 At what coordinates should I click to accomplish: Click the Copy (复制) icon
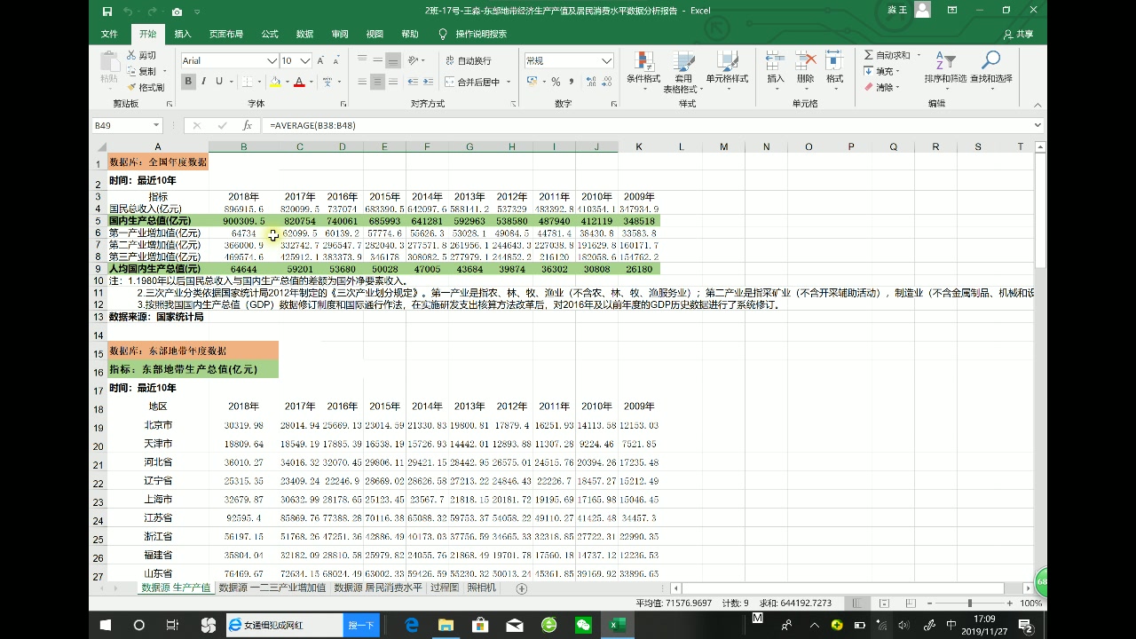coord(131,71)
